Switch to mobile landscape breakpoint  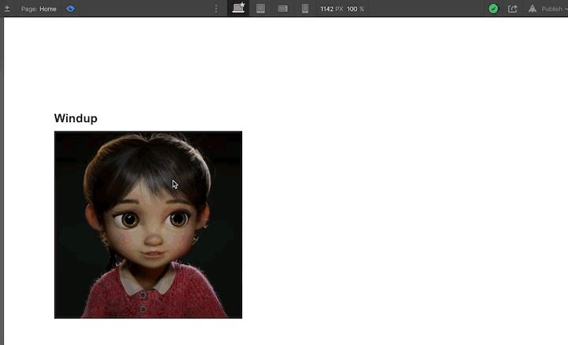pos(282,9)
